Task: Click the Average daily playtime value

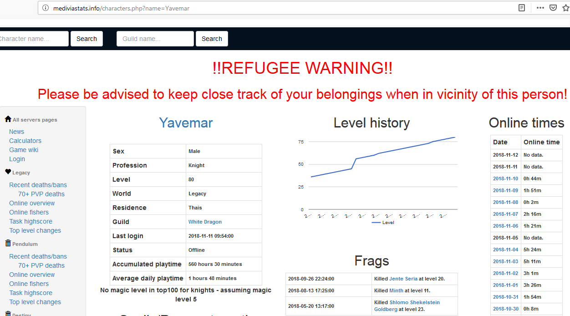Action: click(212, 278)
